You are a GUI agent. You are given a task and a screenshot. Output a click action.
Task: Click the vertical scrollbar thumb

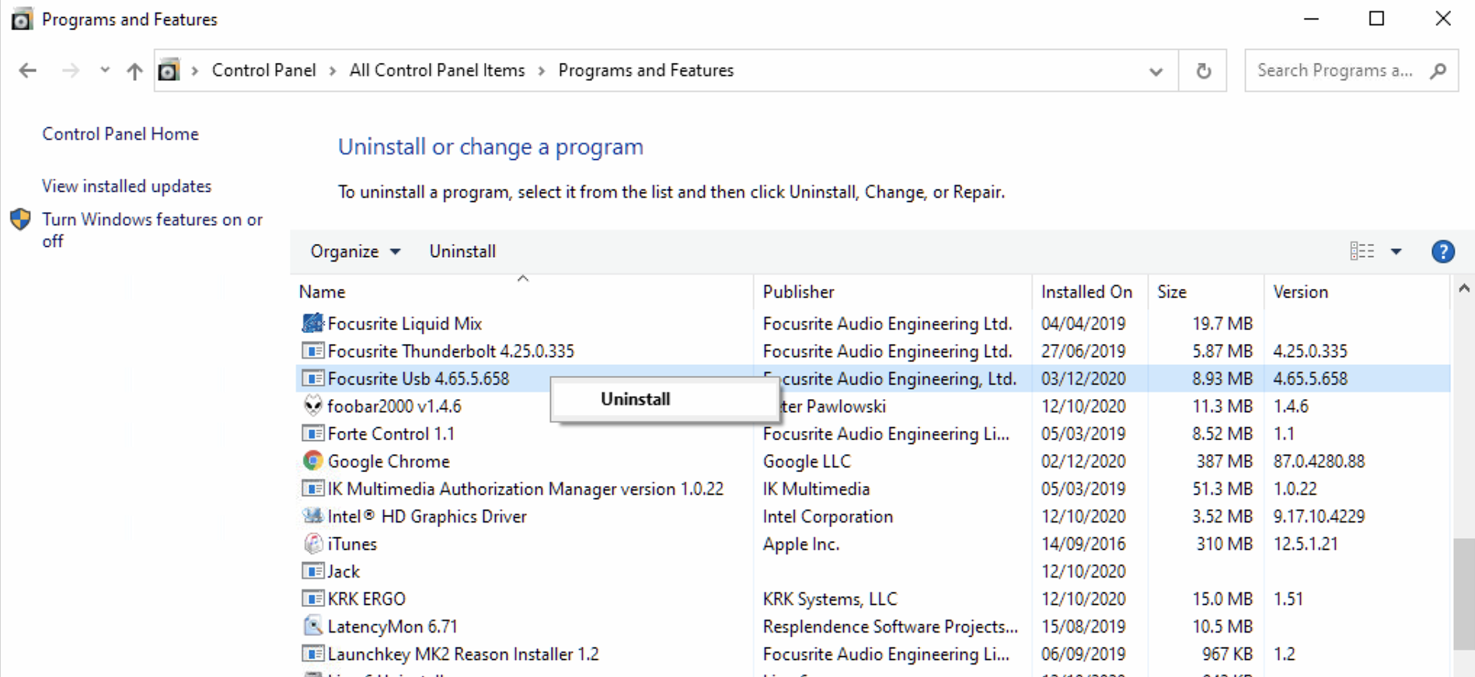coord(1464,595)
